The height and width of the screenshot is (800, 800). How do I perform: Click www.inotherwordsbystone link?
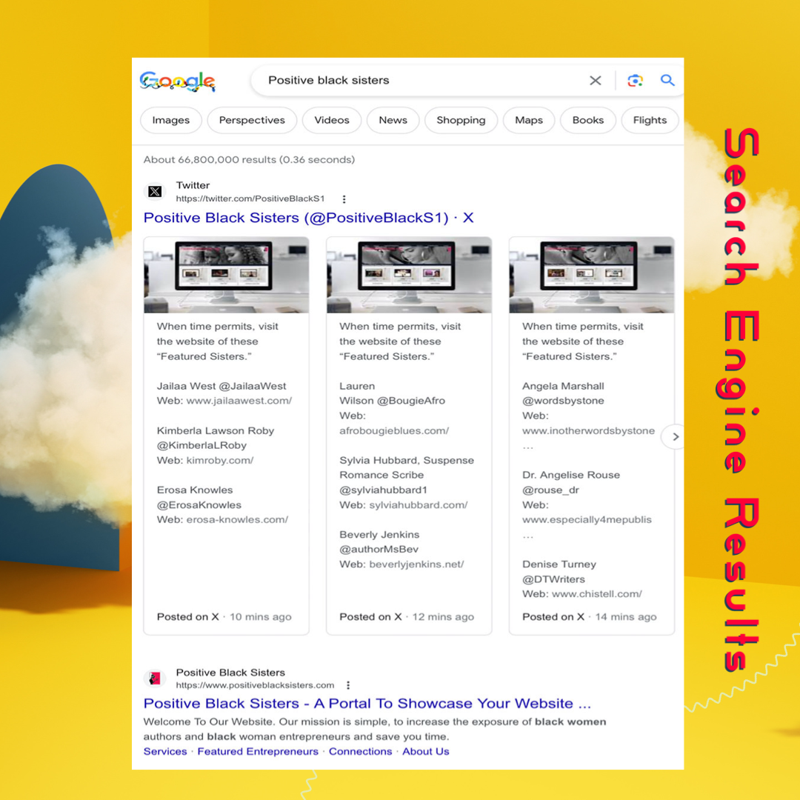point(588,430)
